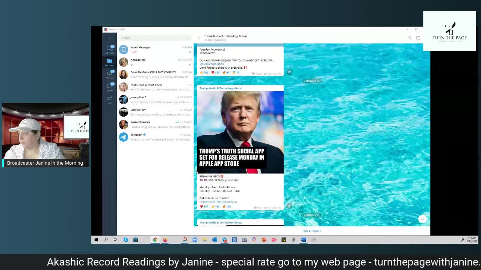The width and height of the screenshot is (481, 270).
Task: Open Zoom from the taskbar
Action: [195, 240]
